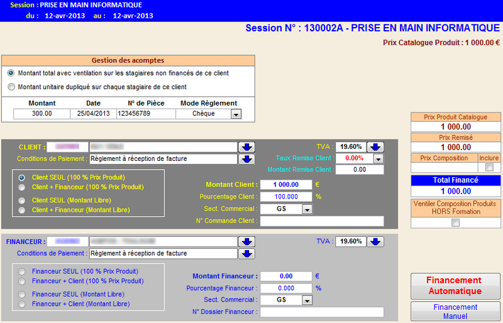Open client Sect. Commercial GS dropdown
503x323 pixels.
click(306, 209)
